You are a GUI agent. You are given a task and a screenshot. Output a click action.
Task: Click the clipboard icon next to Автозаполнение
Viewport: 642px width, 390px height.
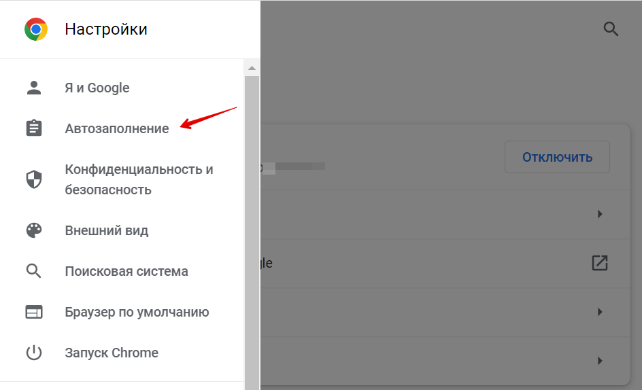point(33,128)
